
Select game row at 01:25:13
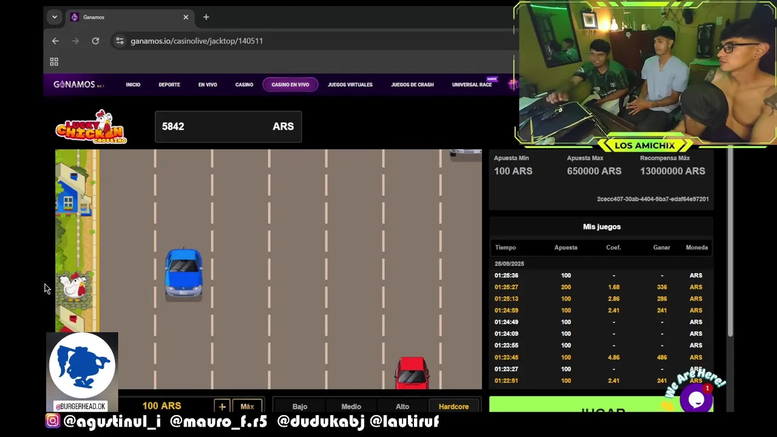click(601, 299)
